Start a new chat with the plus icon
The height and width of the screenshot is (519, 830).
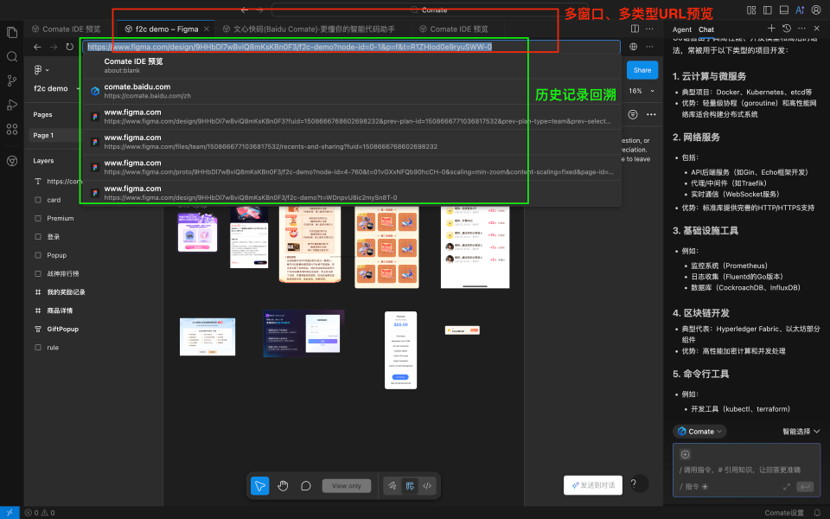(771, 29)
